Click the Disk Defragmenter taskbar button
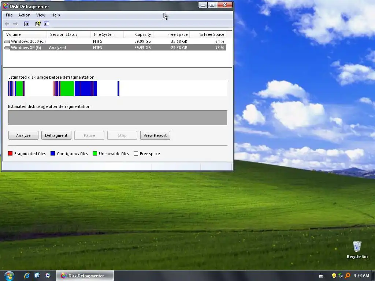 point(85,276)
